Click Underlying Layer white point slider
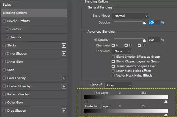 click(166, 115)
